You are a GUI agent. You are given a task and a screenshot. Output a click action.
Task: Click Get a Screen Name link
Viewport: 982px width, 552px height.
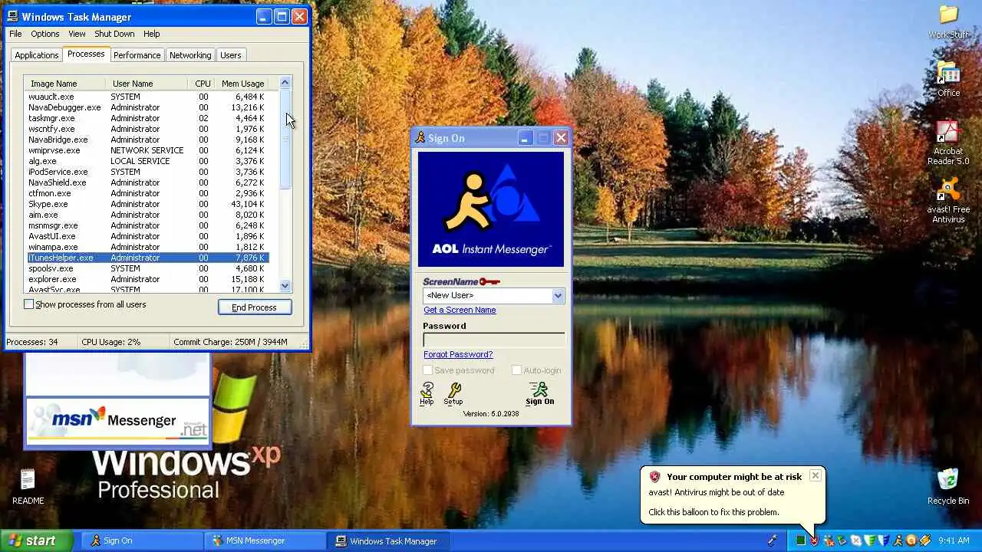click(x=460, y=310)
